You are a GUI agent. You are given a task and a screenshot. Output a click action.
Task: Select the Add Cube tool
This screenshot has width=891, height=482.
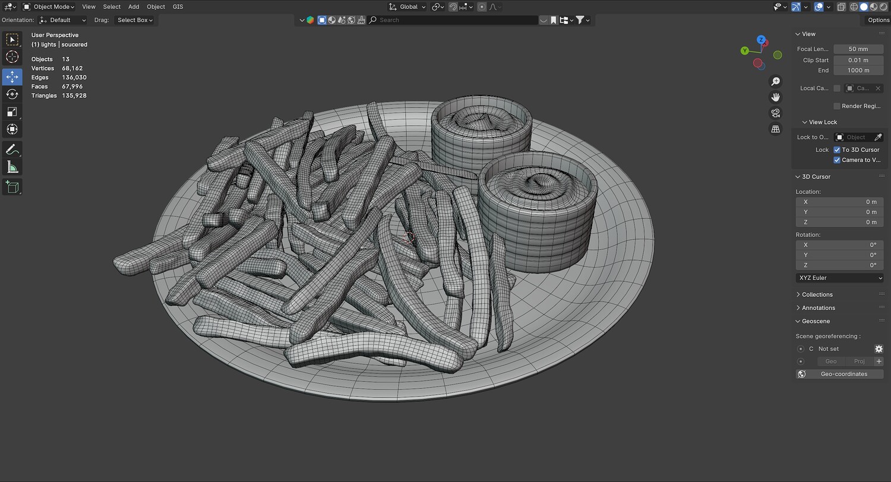pyautogui.click(x=12, y=187)
